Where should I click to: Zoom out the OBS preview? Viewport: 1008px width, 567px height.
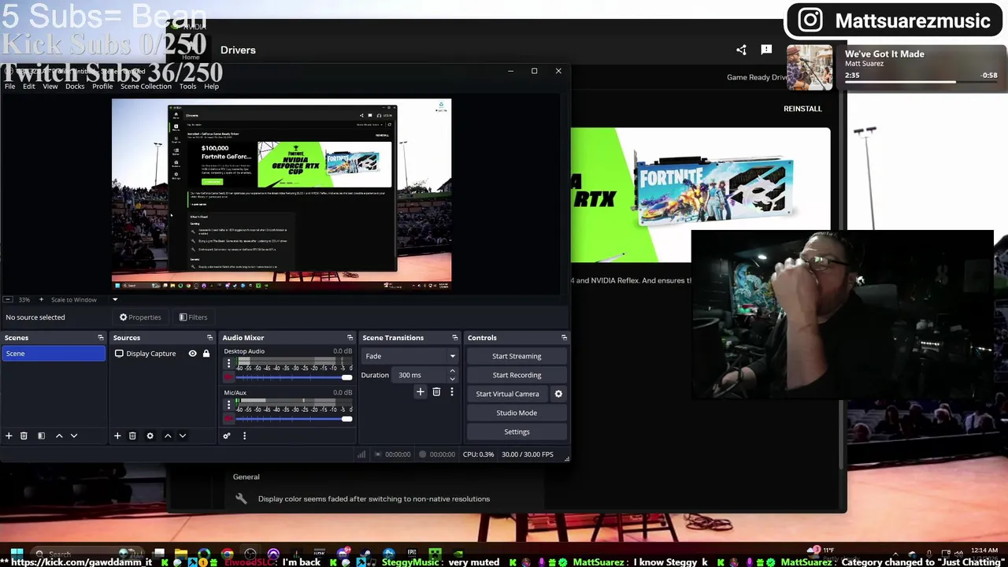coord(8,299)
